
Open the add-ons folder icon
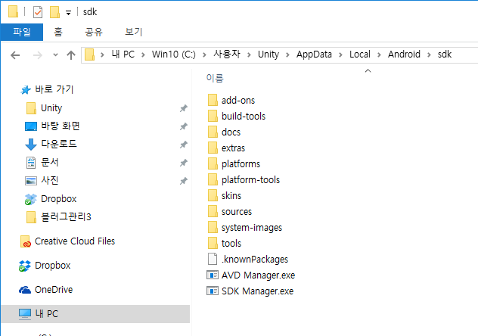point(213,100)
